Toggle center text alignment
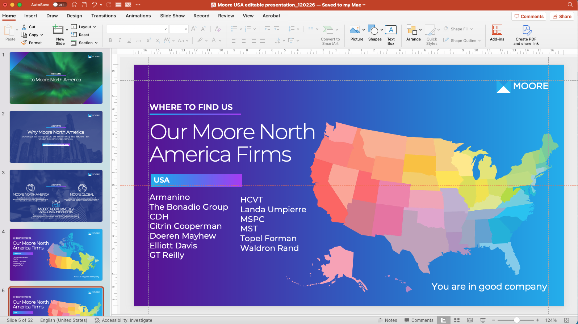 [x=243, y=40]
